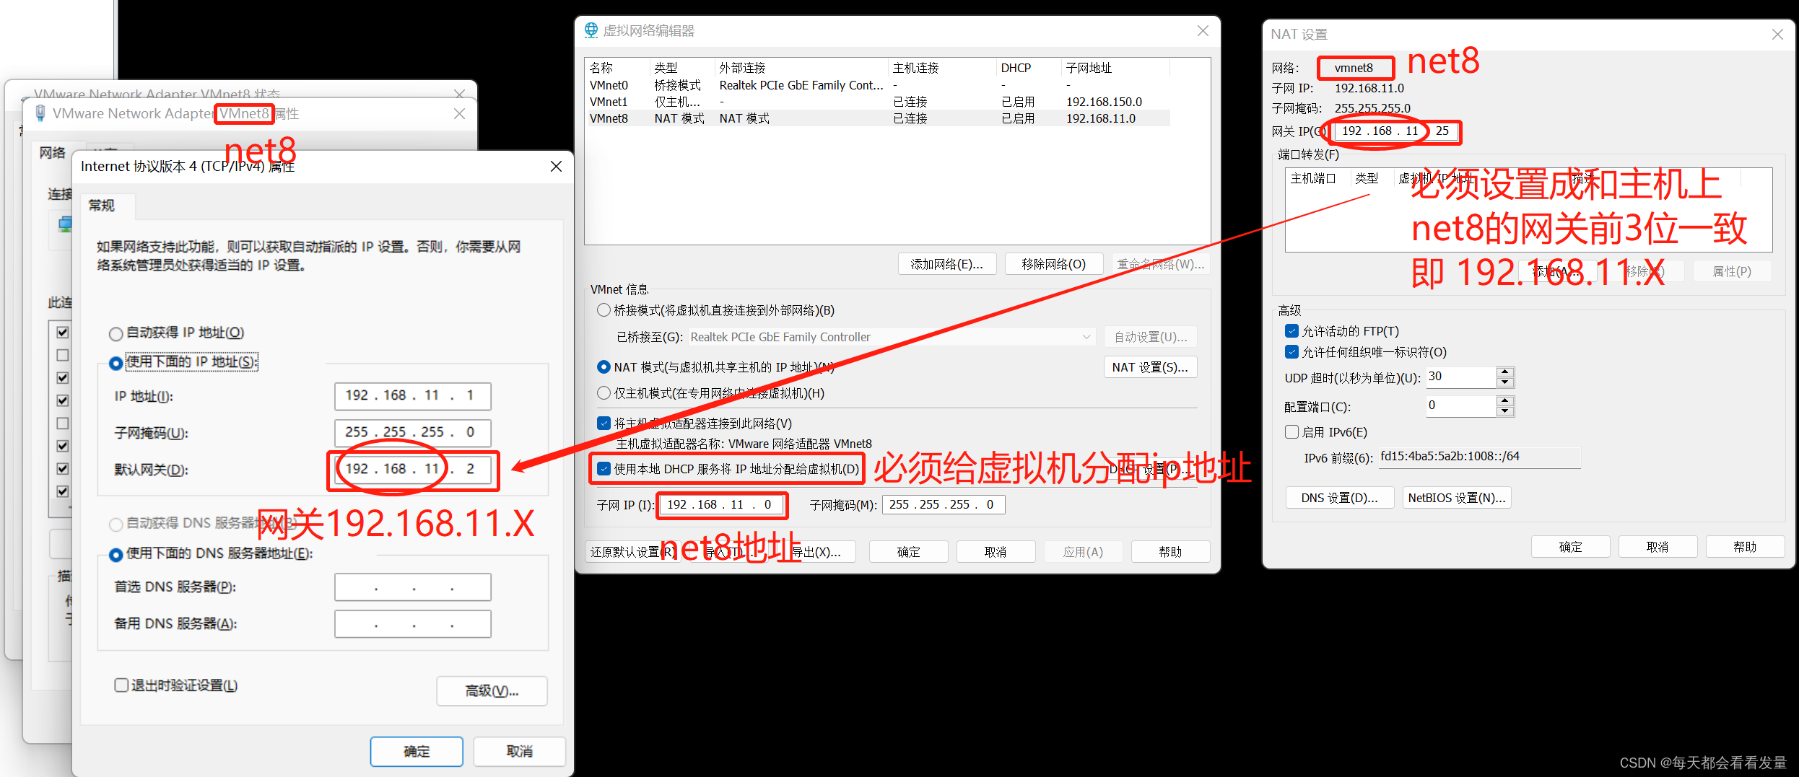Screen dimensions: 1799x777
Task: Select 桥接模式 radio in VMnet info
Action: 604,310
